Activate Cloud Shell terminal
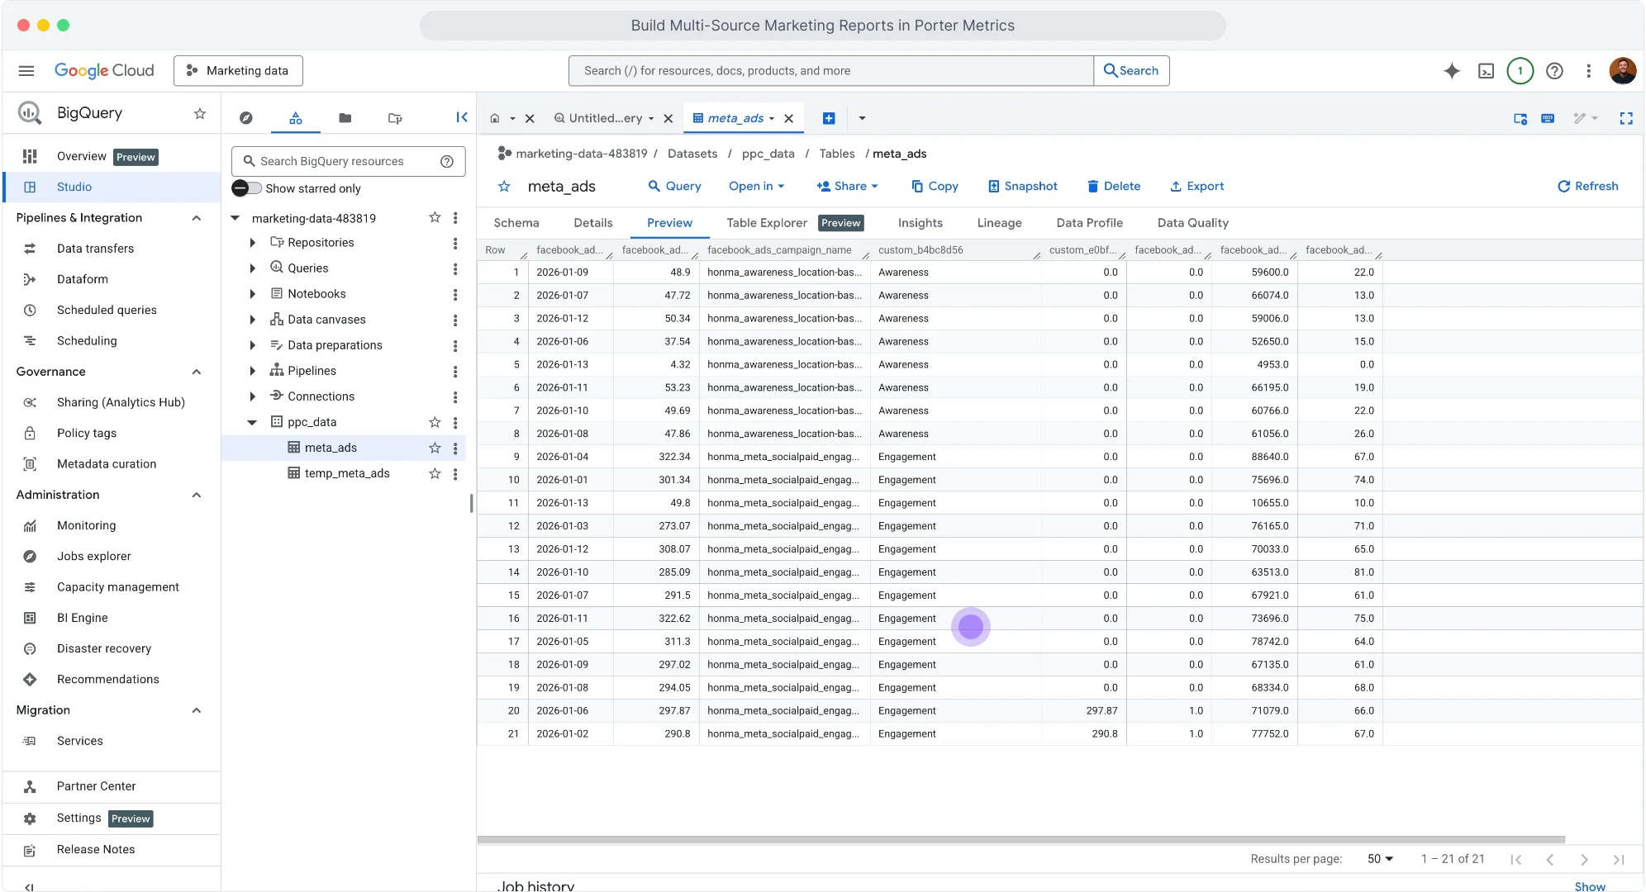This screenshot has width=1646, height=892. click(1487, 71)
